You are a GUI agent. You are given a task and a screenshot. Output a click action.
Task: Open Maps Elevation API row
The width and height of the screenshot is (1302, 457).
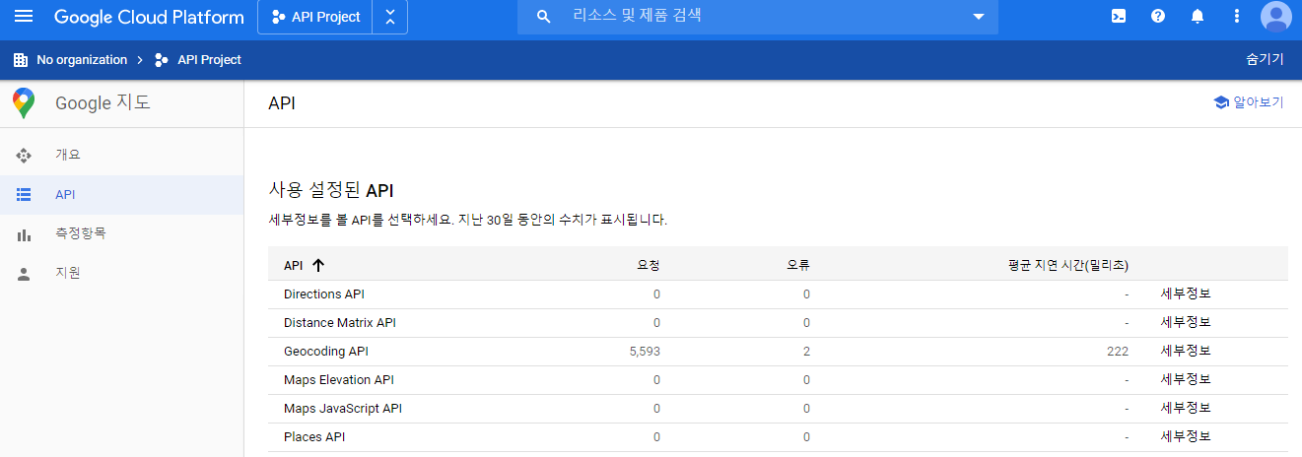778,380
